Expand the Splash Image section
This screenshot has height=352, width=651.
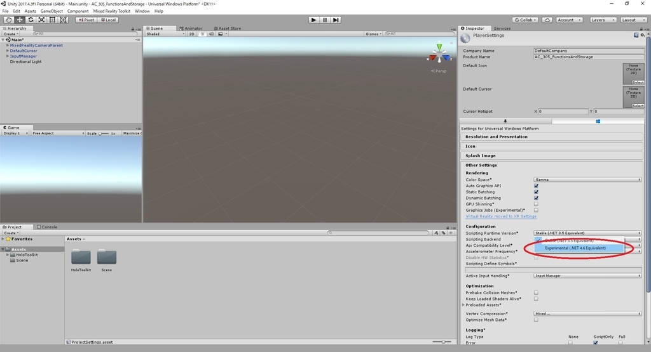point(552,156)
